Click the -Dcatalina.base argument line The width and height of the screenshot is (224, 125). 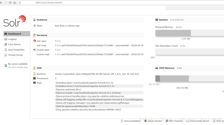point(99,83)
